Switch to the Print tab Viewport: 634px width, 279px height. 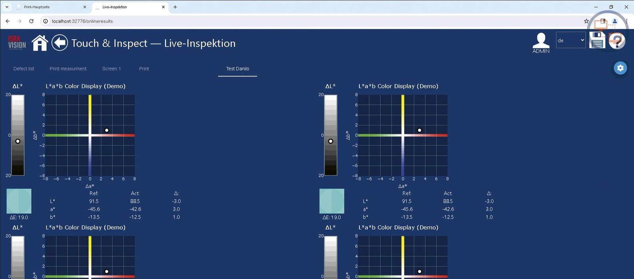pyautogui.click(x=144, y=68)
